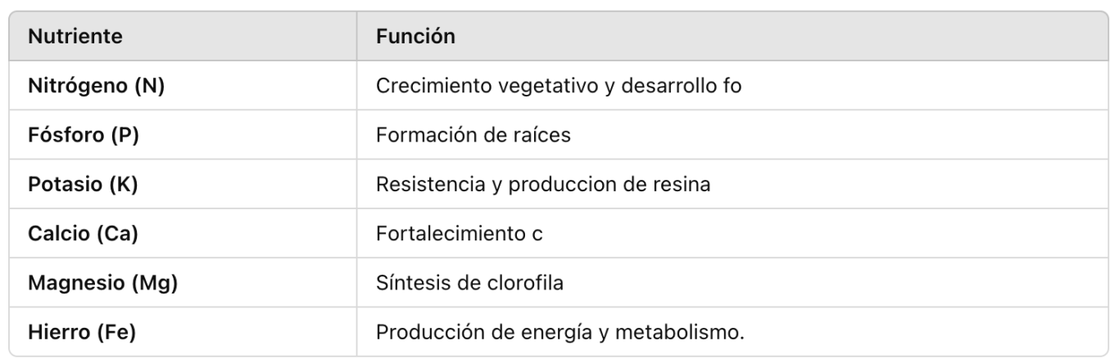Click the Nitrógeno (N) cell
The image size is (1119, 363).
pyautogui.click(x=183, y=86)
